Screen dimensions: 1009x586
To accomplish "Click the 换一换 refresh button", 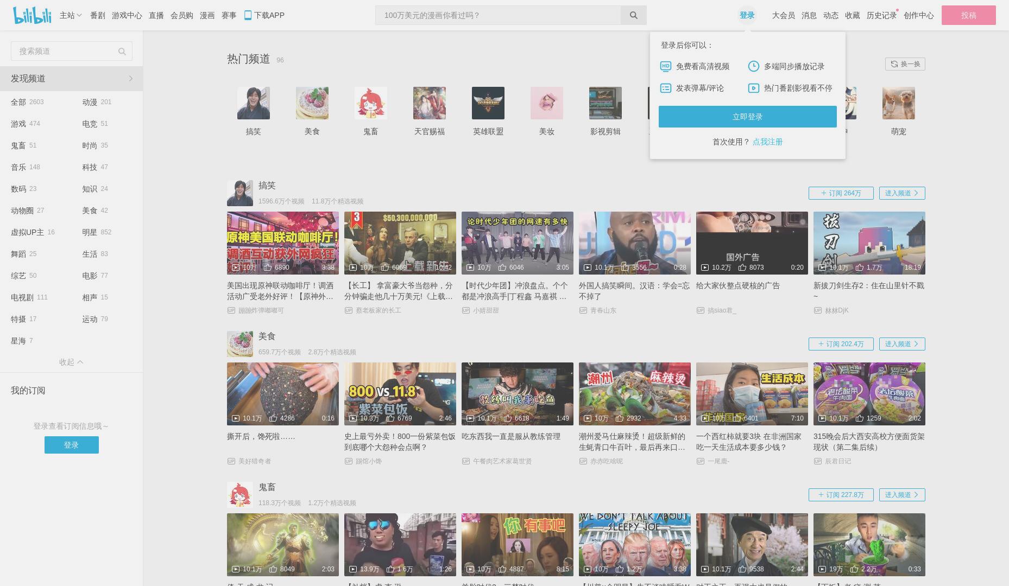I will tap(905, 64).
